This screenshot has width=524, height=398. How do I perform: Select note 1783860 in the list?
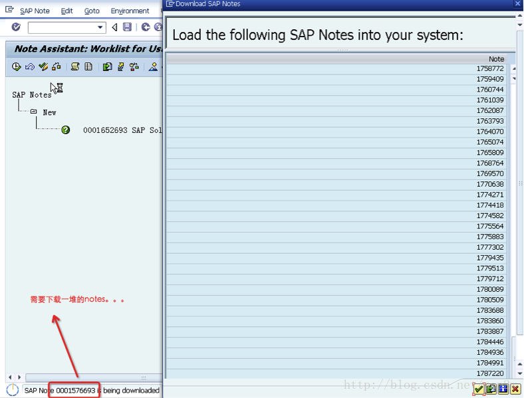(x=336, y=321)
